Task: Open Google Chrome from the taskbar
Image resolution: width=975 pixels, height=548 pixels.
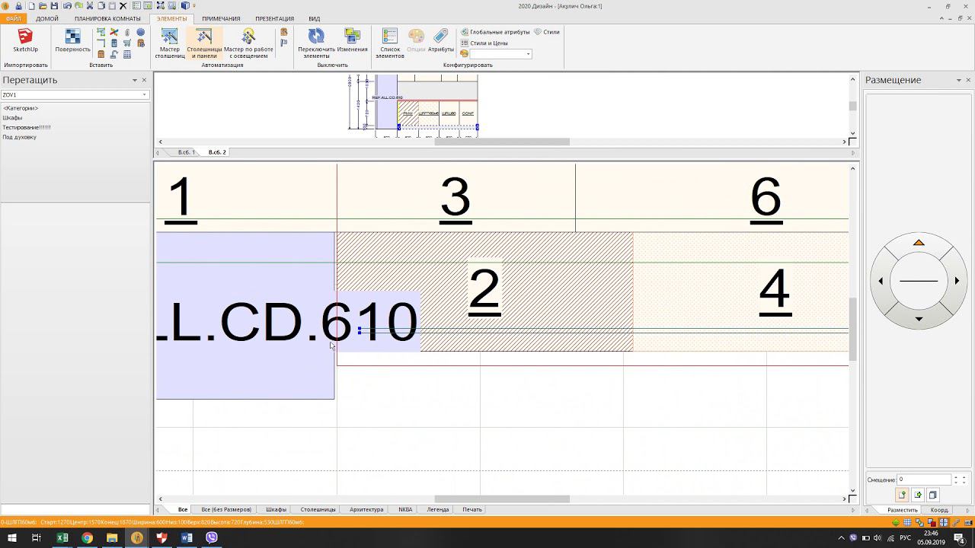Action: (x=87, y=538)
